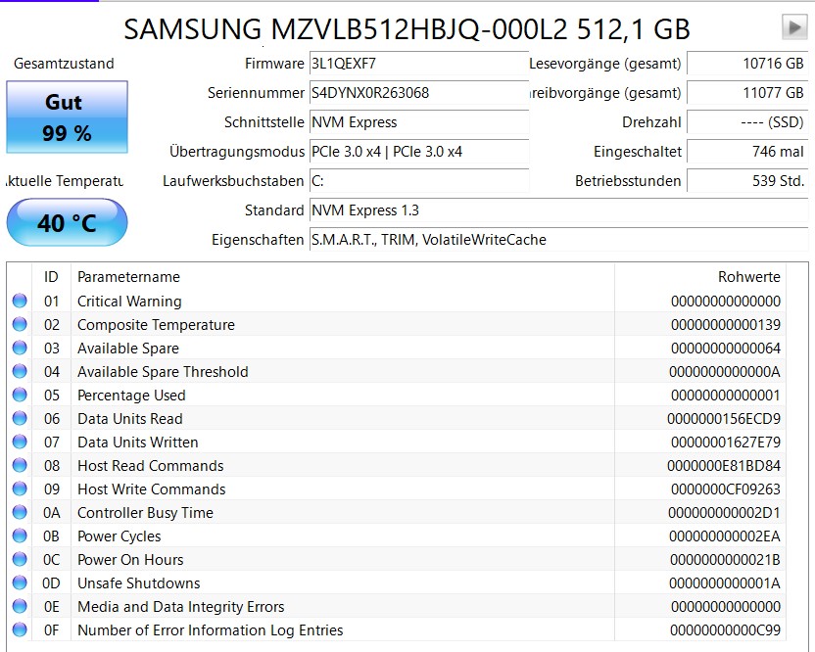Click the status icon for Available Spare row 03
The height and width of the screenshot is (652, 815).
pos(20,348)
